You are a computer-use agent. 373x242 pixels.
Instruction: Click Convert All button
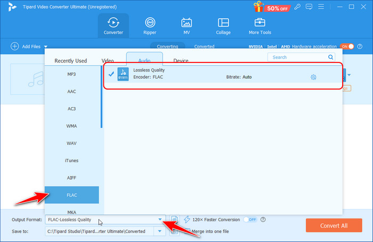[x=334, y=225]
